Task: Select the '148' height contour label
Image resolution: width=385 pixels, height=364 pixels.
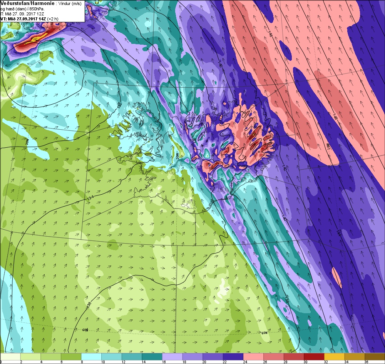Action: (335, 116)
